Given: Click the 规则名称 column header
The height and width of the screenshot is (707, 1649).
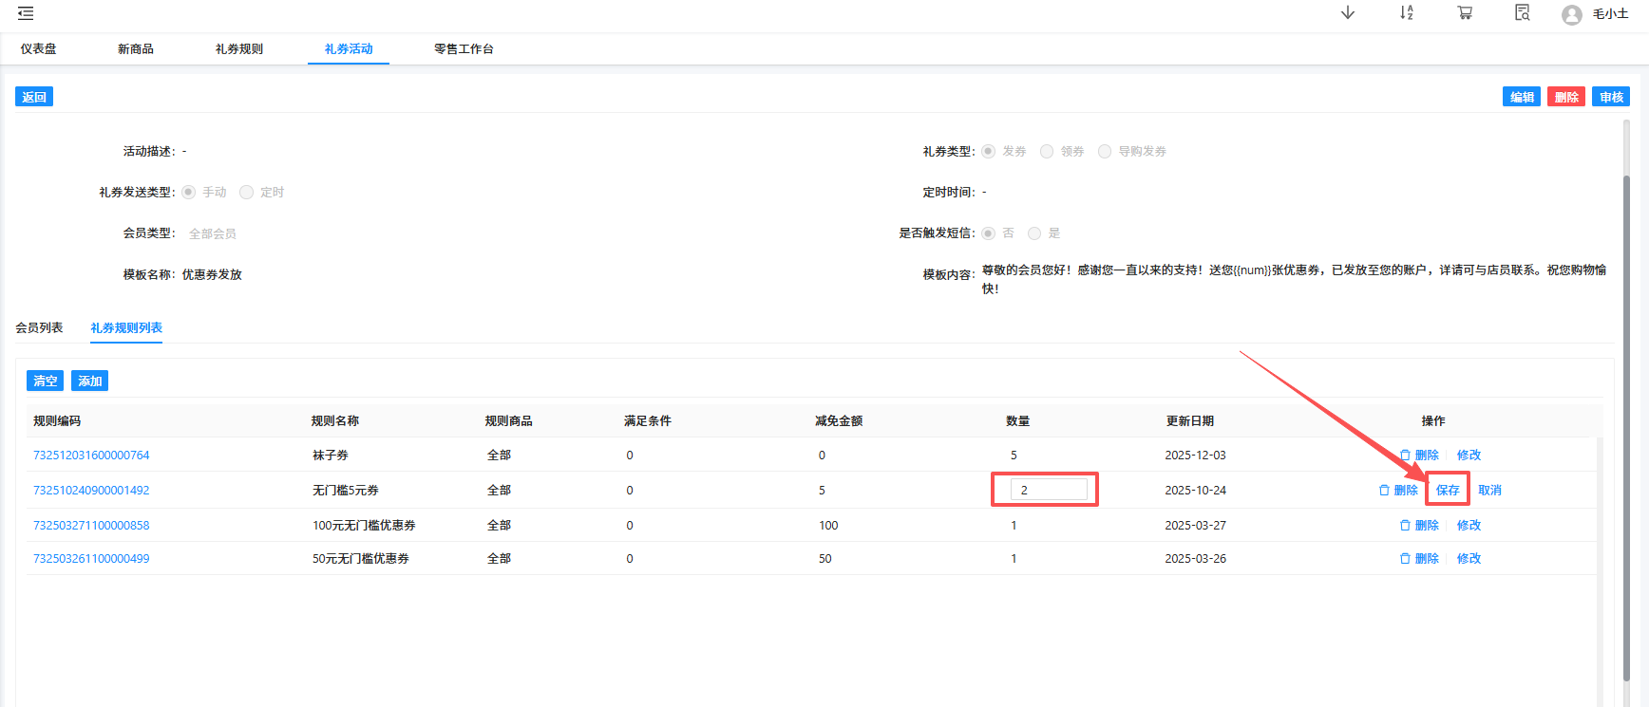Looking at the screenshot, I should coord(335,421).
